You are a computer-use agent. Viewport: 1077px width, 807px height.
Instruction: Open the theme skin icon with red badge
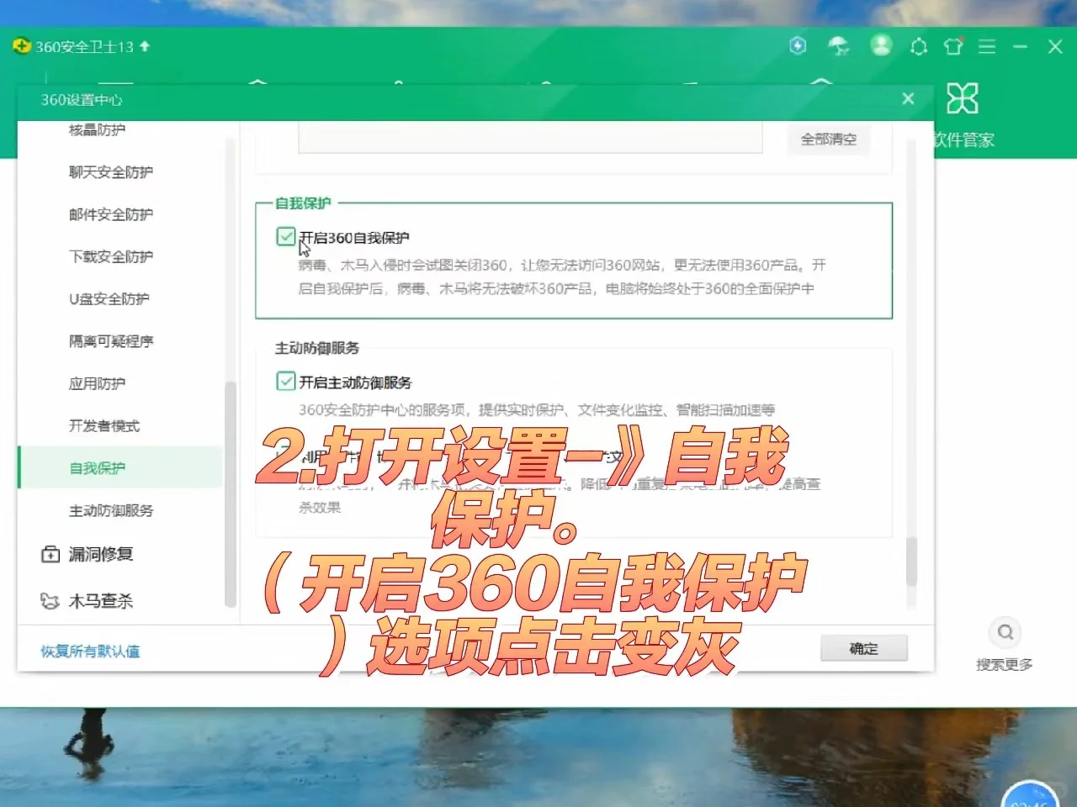(952, 46)
